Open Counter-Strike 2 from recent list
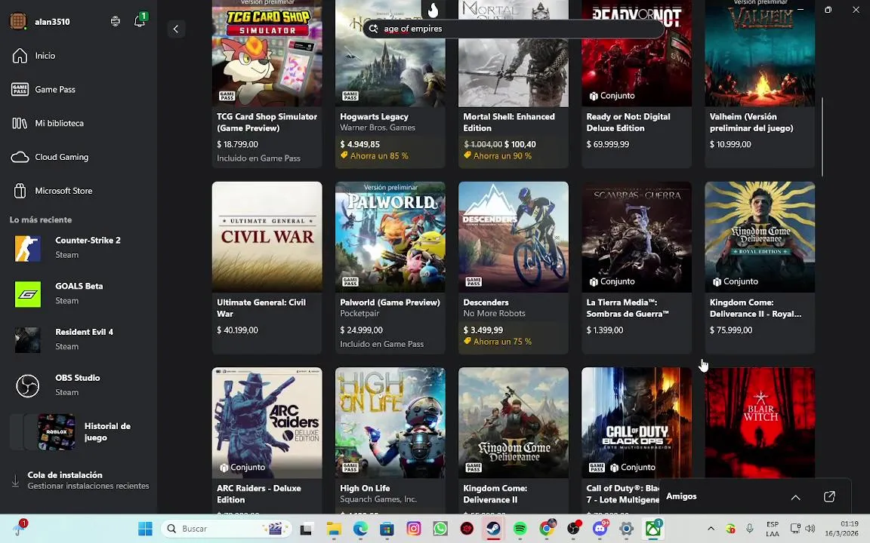Screen dimensions: 870x543 tap(78, 247)
